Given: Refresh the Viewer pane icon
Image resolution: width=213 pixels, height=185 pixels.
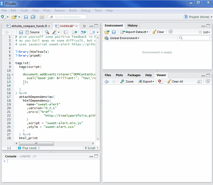Looking at the screenshot, I should (208, 81).
